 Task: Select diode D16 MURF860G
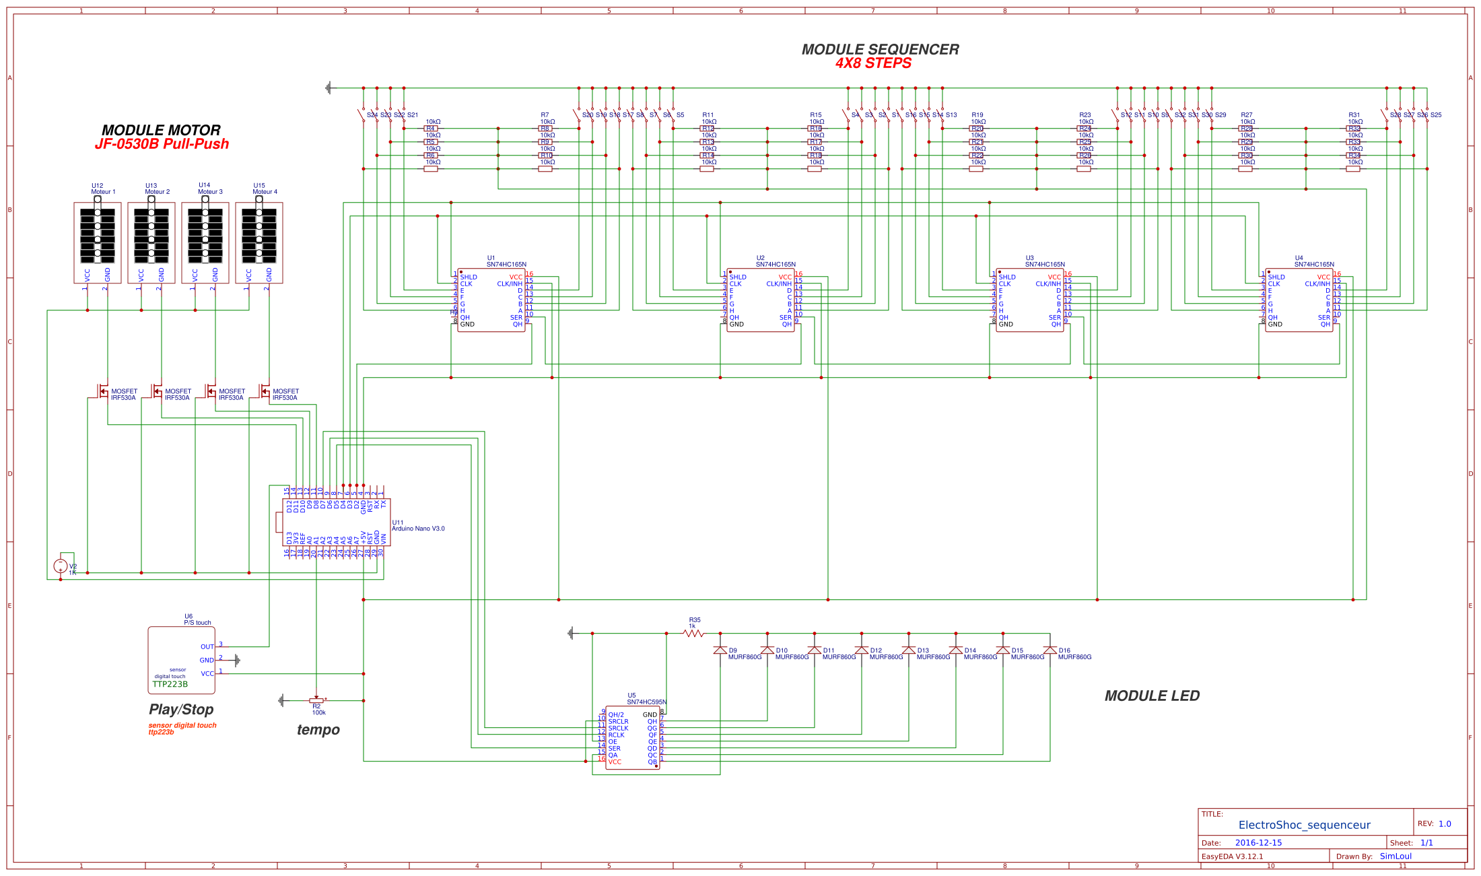(1050, 651)
